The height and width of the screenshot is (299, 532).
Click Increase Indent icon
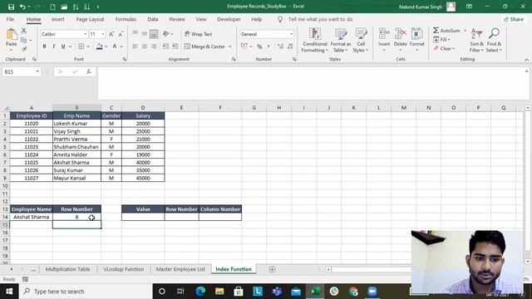point(175,47)
